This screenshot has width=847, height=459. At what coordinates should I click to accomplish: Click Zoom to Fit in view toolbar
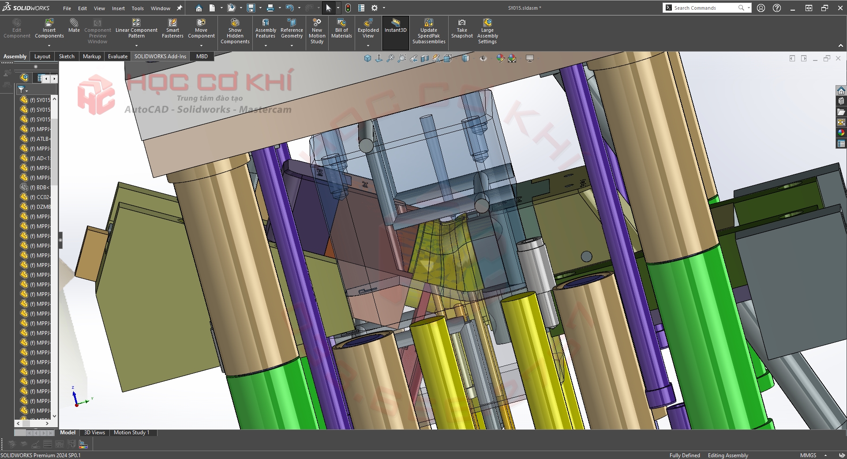pyautogui.click(x=390, y=58)
